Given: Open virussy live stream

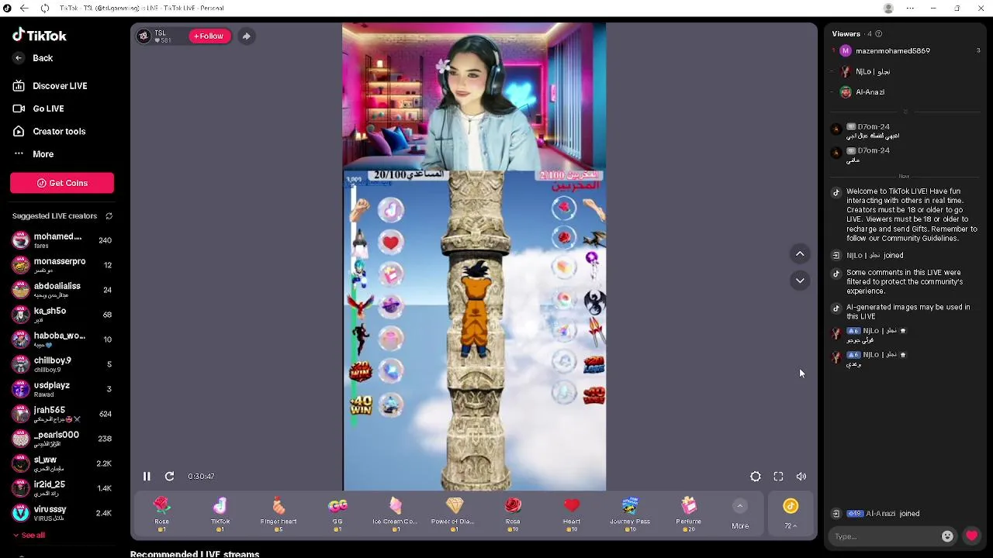Looking at the screenshot, I should tap(62, 513).
